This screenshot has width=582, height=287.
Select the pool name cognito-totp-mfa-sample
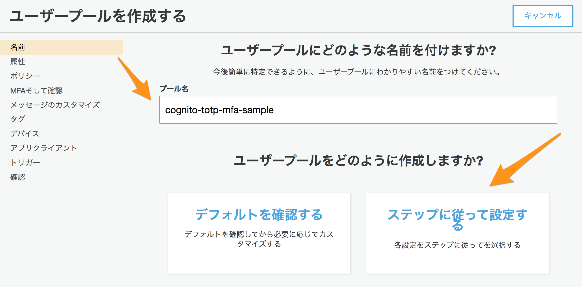pos(219,110)
